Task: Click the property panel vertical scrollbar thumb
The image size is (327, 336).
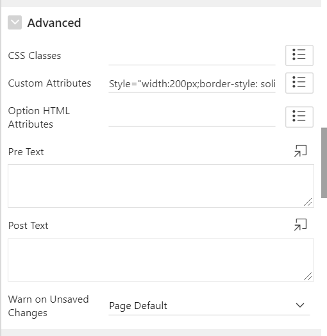Action: 324,163
